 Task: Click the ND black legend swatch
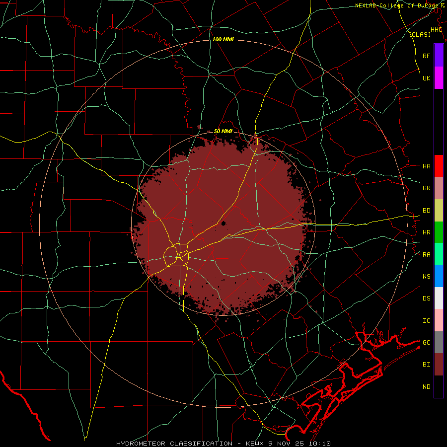click(439, 386)
